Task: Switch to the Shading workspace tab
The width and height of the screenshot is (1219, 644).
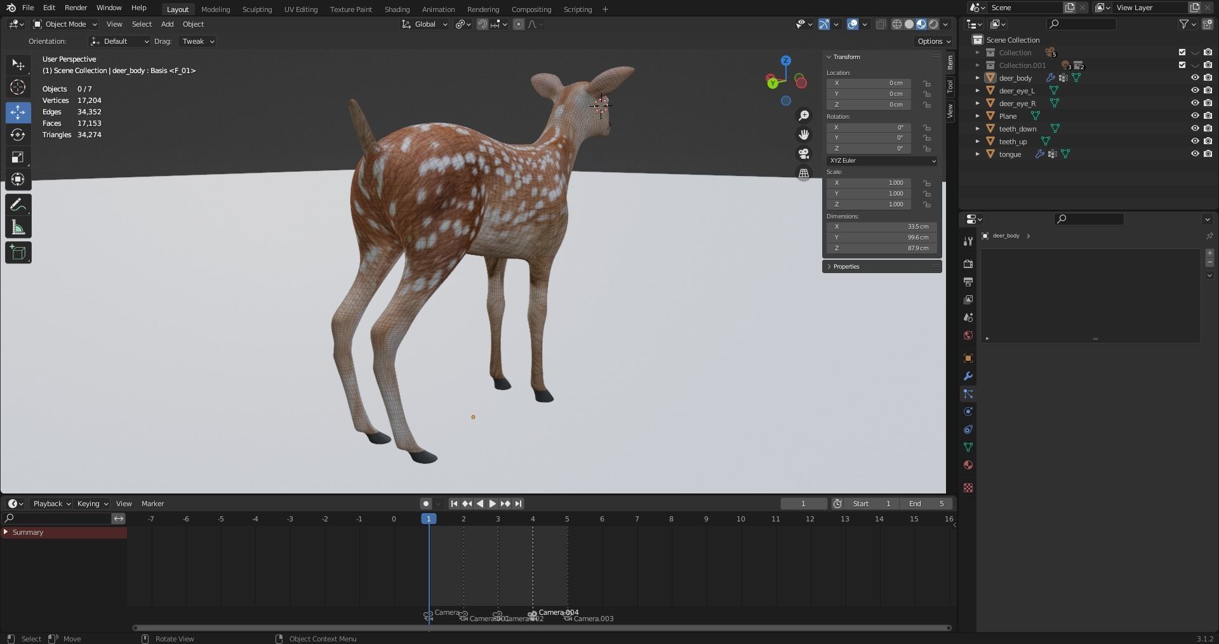Action: [x=397, y=10]
